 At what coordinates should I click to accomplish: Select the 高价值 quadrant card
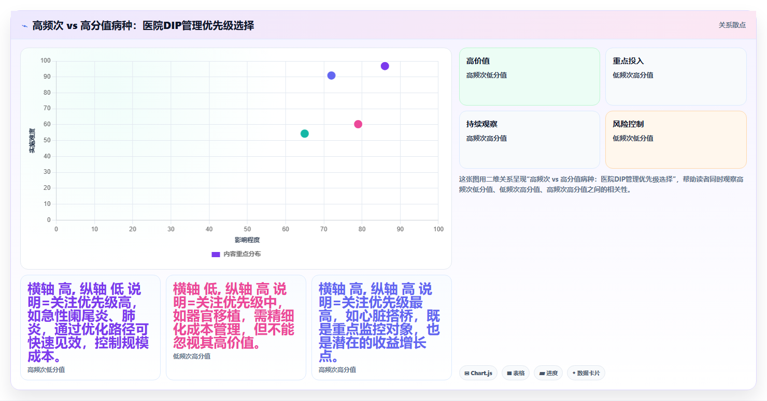click(x=529, y=77)
